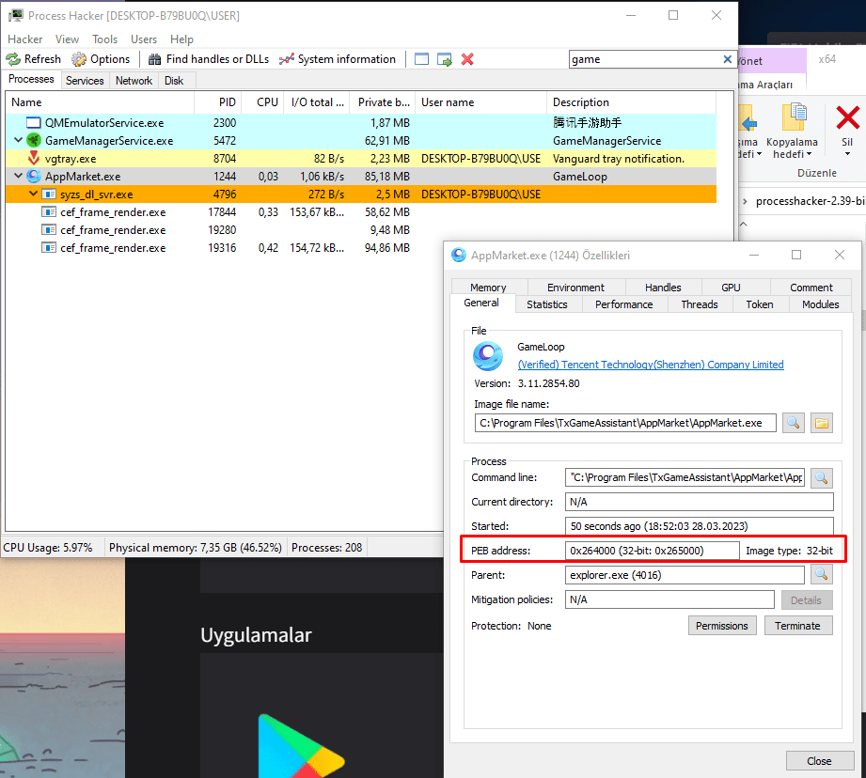
Task: Sort by the PID column header
Action: [x=218, y=102]
